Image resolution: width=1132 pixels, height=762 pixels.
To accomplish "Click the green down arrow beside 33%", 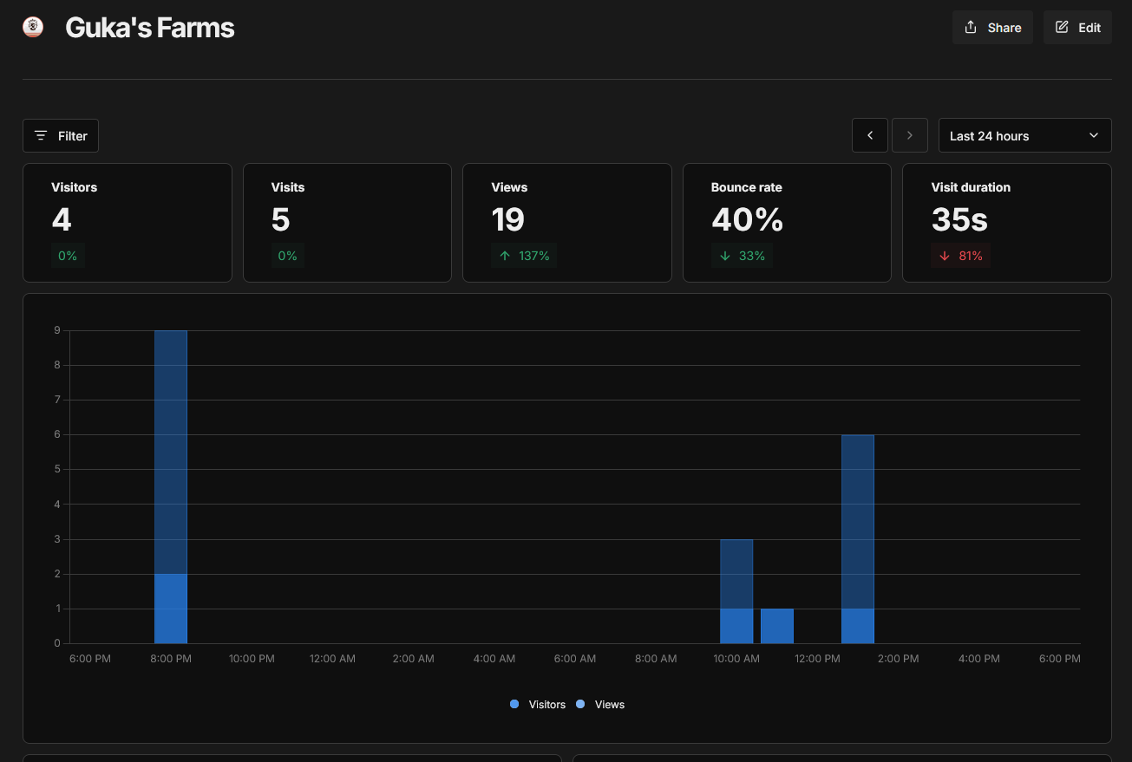I will pos(724,256).
